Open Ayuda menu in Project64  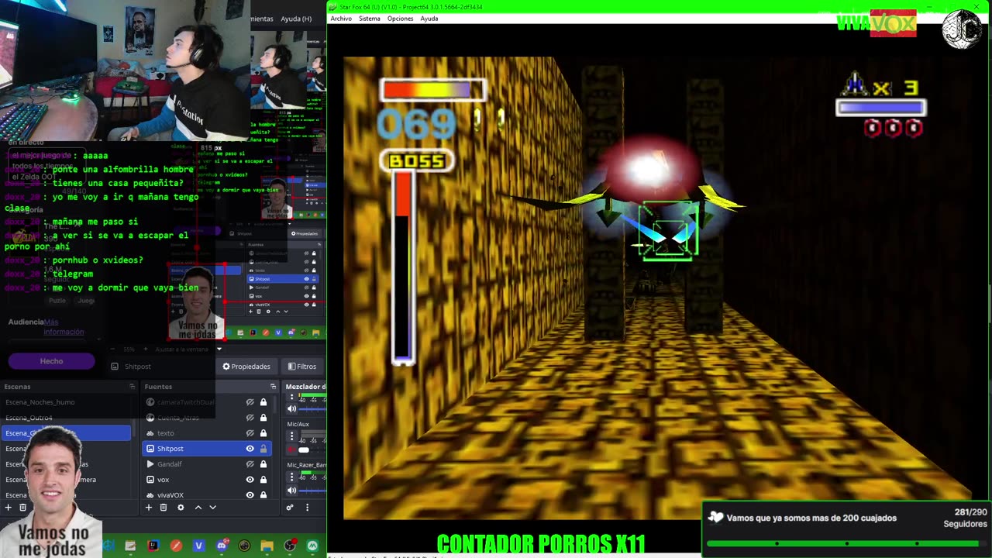pyautogui.click(x=429, y=19)
